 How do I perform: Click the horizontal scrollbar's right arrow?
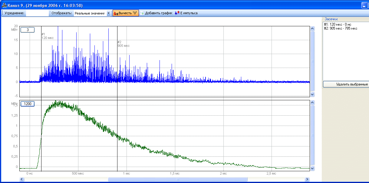(x=308, y=179)
